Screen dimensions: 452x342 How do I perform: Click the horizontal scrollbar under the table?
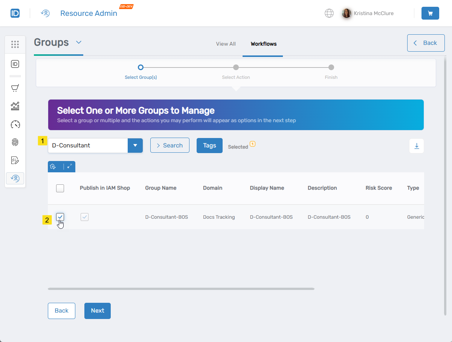(181, 289)
